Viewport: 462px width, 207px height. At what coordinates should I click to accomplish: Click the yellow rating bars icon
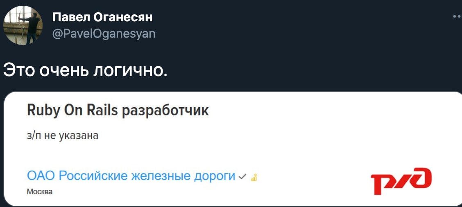coord(254,177)
